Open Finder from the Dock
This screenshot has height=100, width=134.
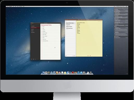pyautogui.click(x=43, y=73)
